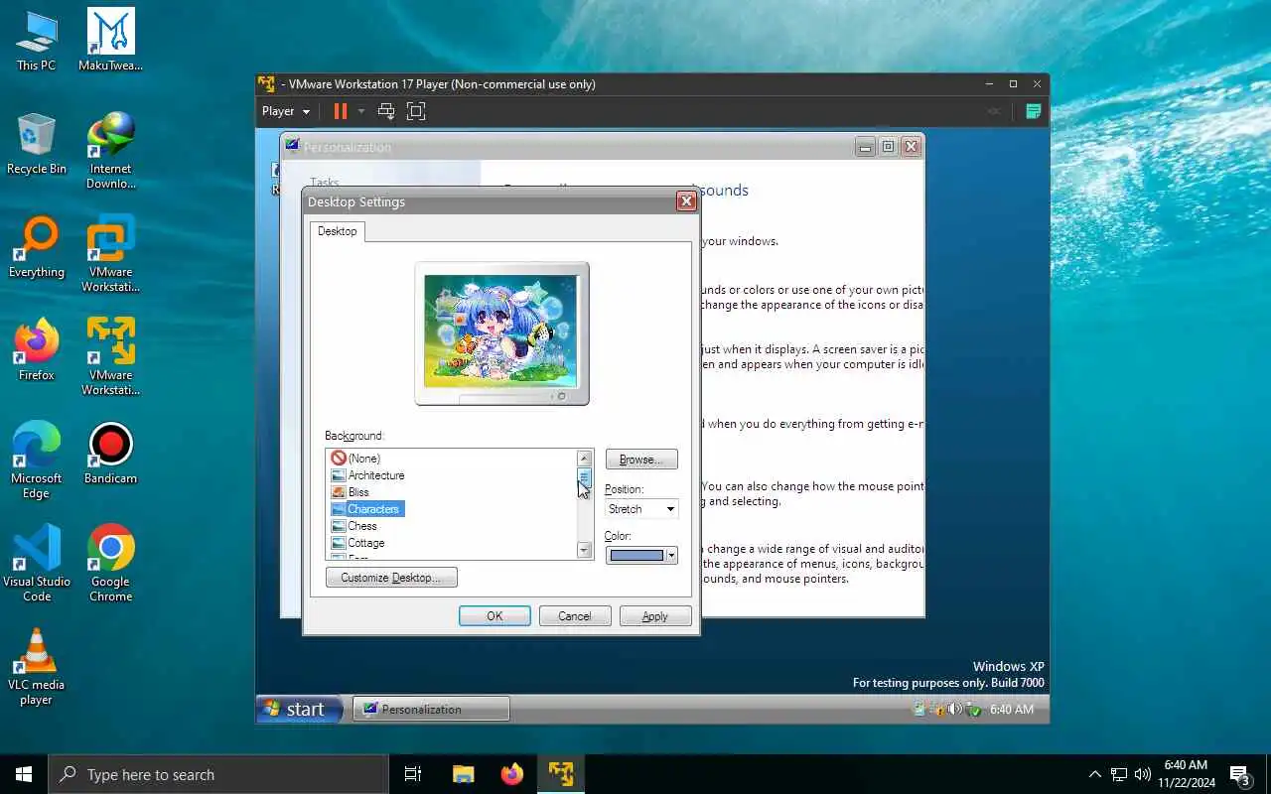
Task: Open the Recycle Bin desktop icon
Action: pyautogui.click(x=37, y=144)
